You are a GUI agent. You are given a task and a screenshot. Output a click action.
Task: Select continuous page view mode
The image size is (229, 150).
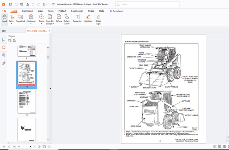pos(220,147)
